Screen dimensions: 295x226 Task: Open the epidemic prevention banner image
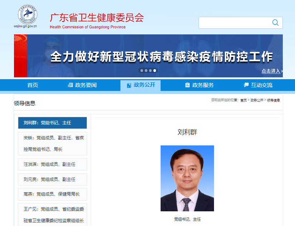[148, 56]
